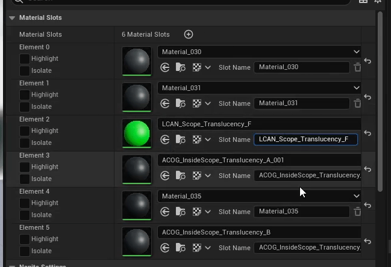Use selected asset arrow for Element 5
Image resolution: width=391 pixels, height=267 pixels.
tap(165, 248)
